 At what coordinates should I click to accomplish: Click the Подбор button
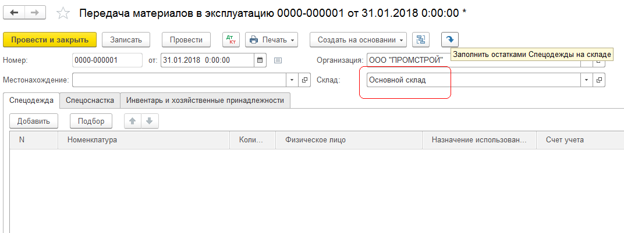coord(91,121)
